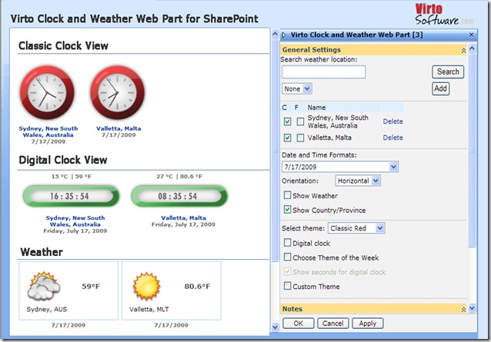Click the 80.6°F temperature in Valletta weather card
491x342 pixels.
197,287
